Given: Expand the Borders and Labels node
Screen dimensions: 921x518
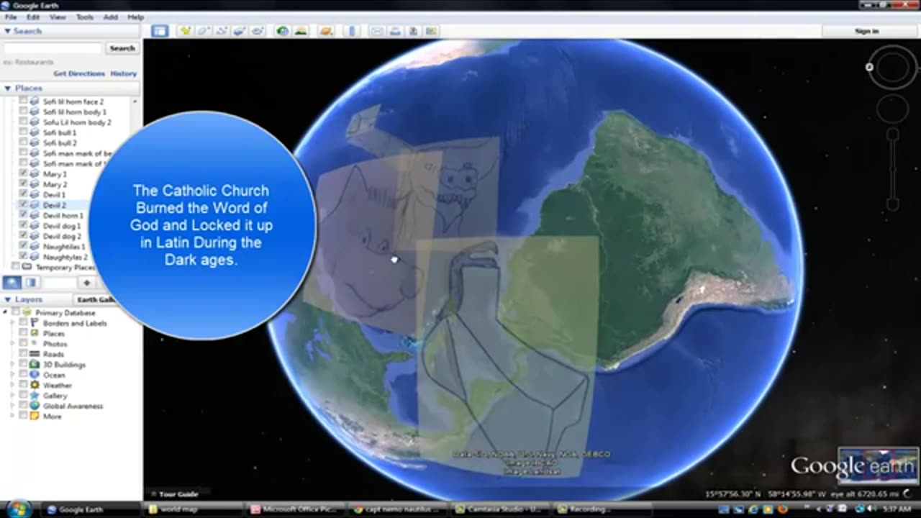Looking at the screenshot, I should click(x=13, y=323).
